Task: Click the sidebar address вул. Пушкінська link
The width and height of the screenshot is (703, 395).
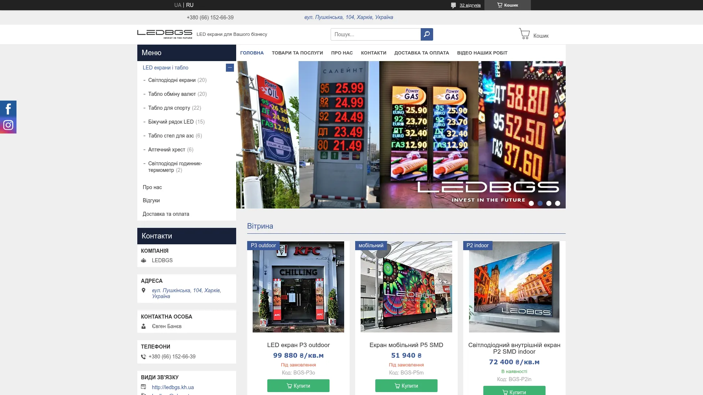Action: [186, 293]
